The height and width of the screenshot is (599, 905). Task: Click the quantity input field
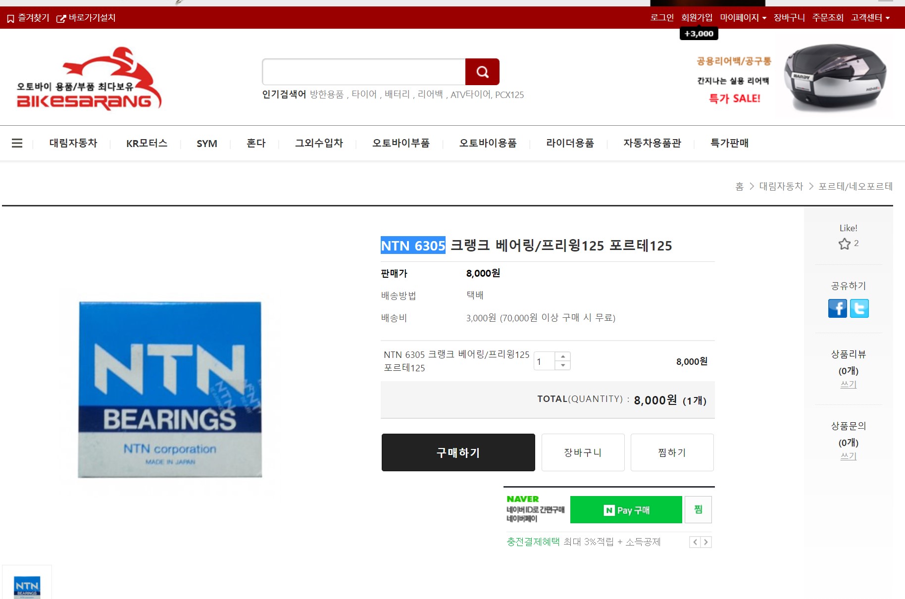click(x=545, y=361)
